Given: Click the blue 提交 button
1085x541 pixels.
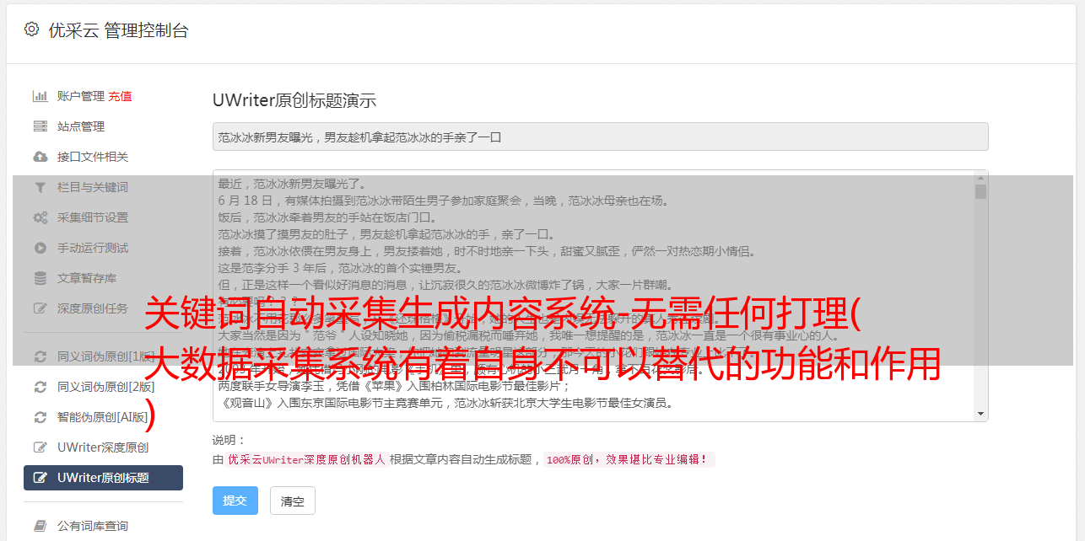Looking at the screenshot, I should pyautogui.click(x=235, y=501).
